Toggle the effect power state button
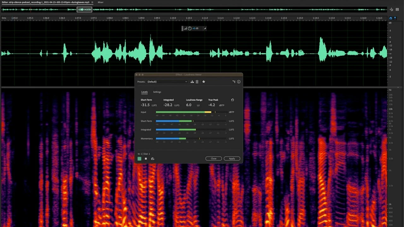Viewport: 404px width, 227px height. (139, 159)
